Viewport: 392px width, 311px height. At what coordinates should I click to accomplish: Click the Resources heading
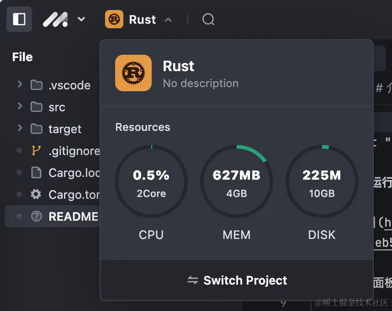tap(143, 127)
